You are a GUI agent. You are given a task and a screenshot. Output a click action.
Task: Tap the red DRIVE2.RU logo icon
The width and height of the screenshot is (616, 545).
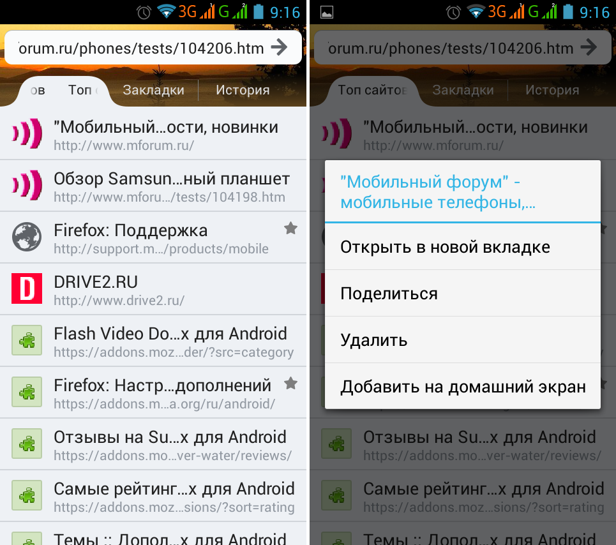click(27, 288)
